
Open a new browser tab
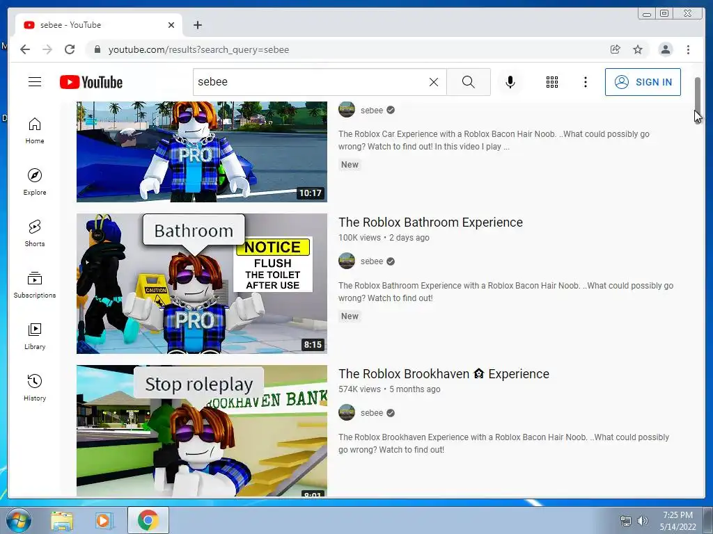point(197,25)
